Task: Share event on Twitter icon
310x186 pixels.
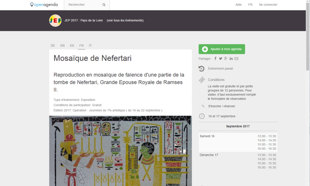Action: tap(221, 58)
